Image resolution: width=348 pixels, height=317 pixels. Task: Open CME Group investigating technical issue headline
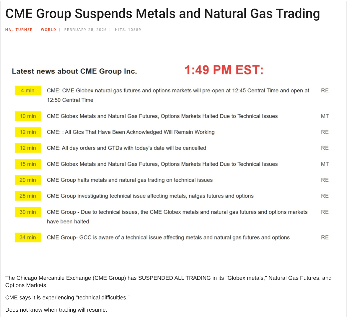tap(150, 196)
